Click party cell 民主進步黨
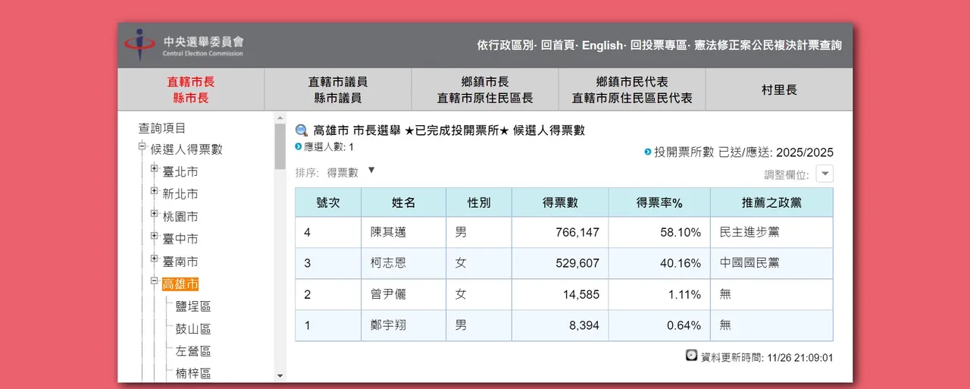This screenshot has height=389, width=970. point(749,233)
